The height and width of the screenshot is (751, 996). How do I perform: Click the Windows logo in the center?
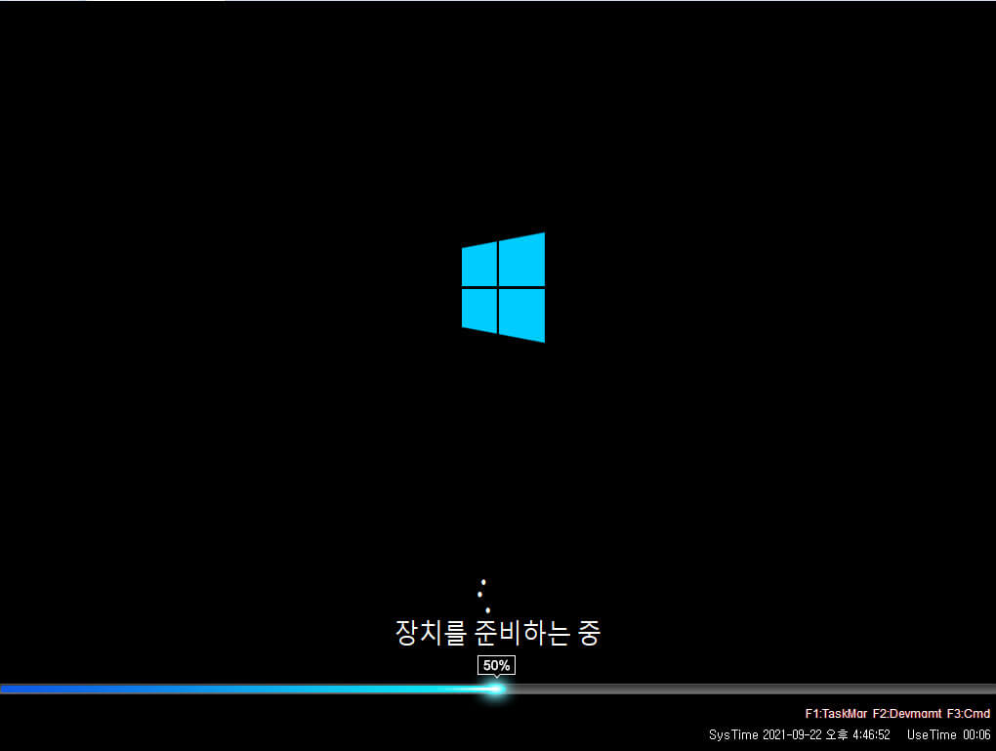(503, 287)
